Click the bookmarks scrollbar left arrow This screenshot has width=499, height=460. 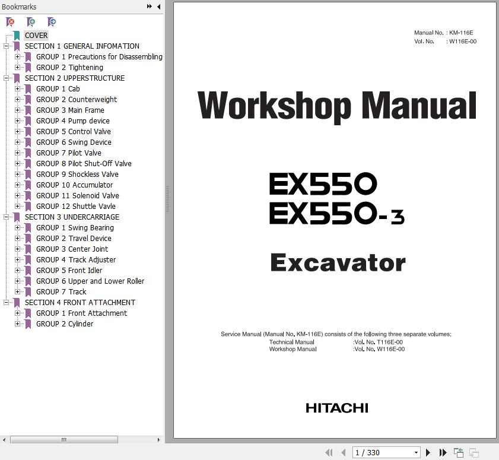pyautogui.click(x=4, y=440)
